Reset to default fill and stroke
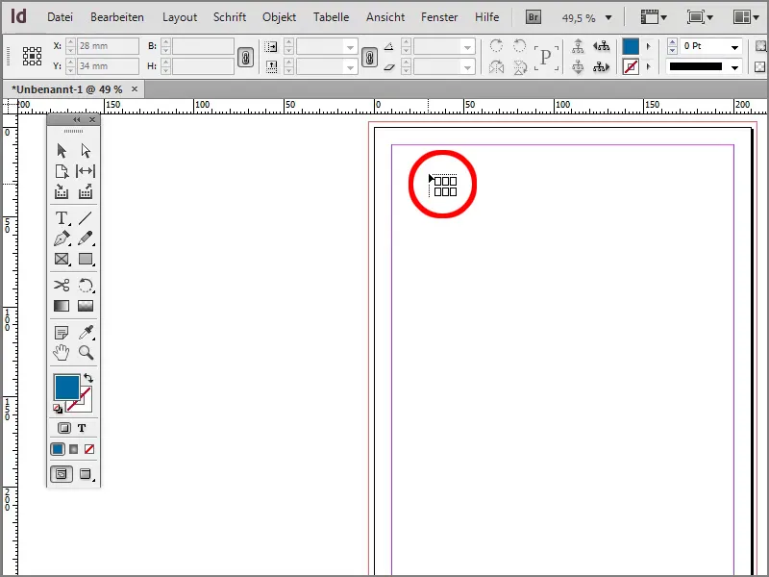 click(x=58, y=408)
